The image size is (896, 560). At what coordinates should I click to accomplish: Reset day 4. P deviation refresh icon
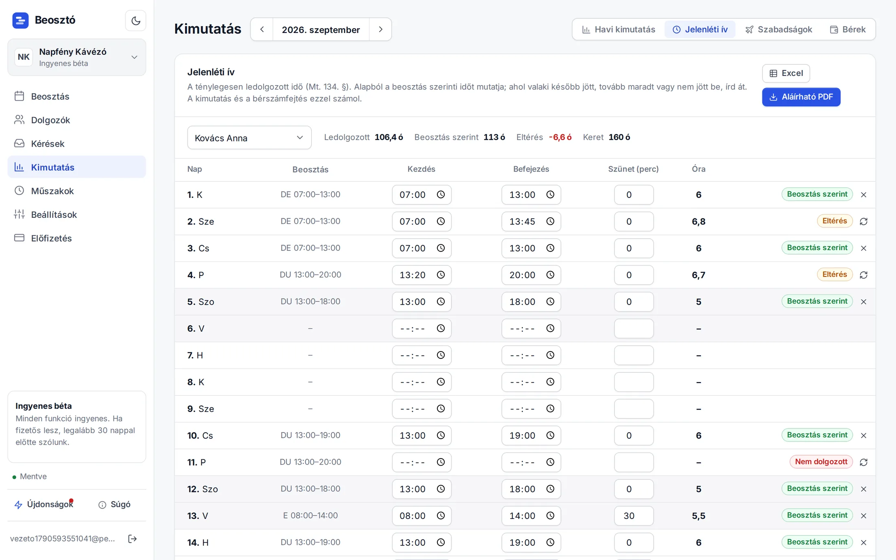click(x=863, y=275)
